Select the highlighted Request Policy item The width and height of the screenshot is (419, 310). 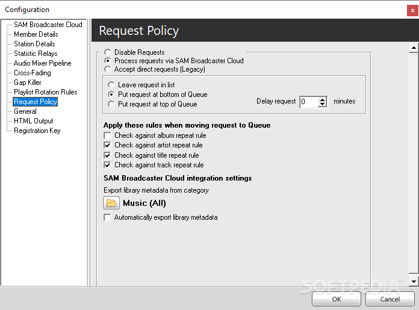pyautogui.click(x=36, y=102)
